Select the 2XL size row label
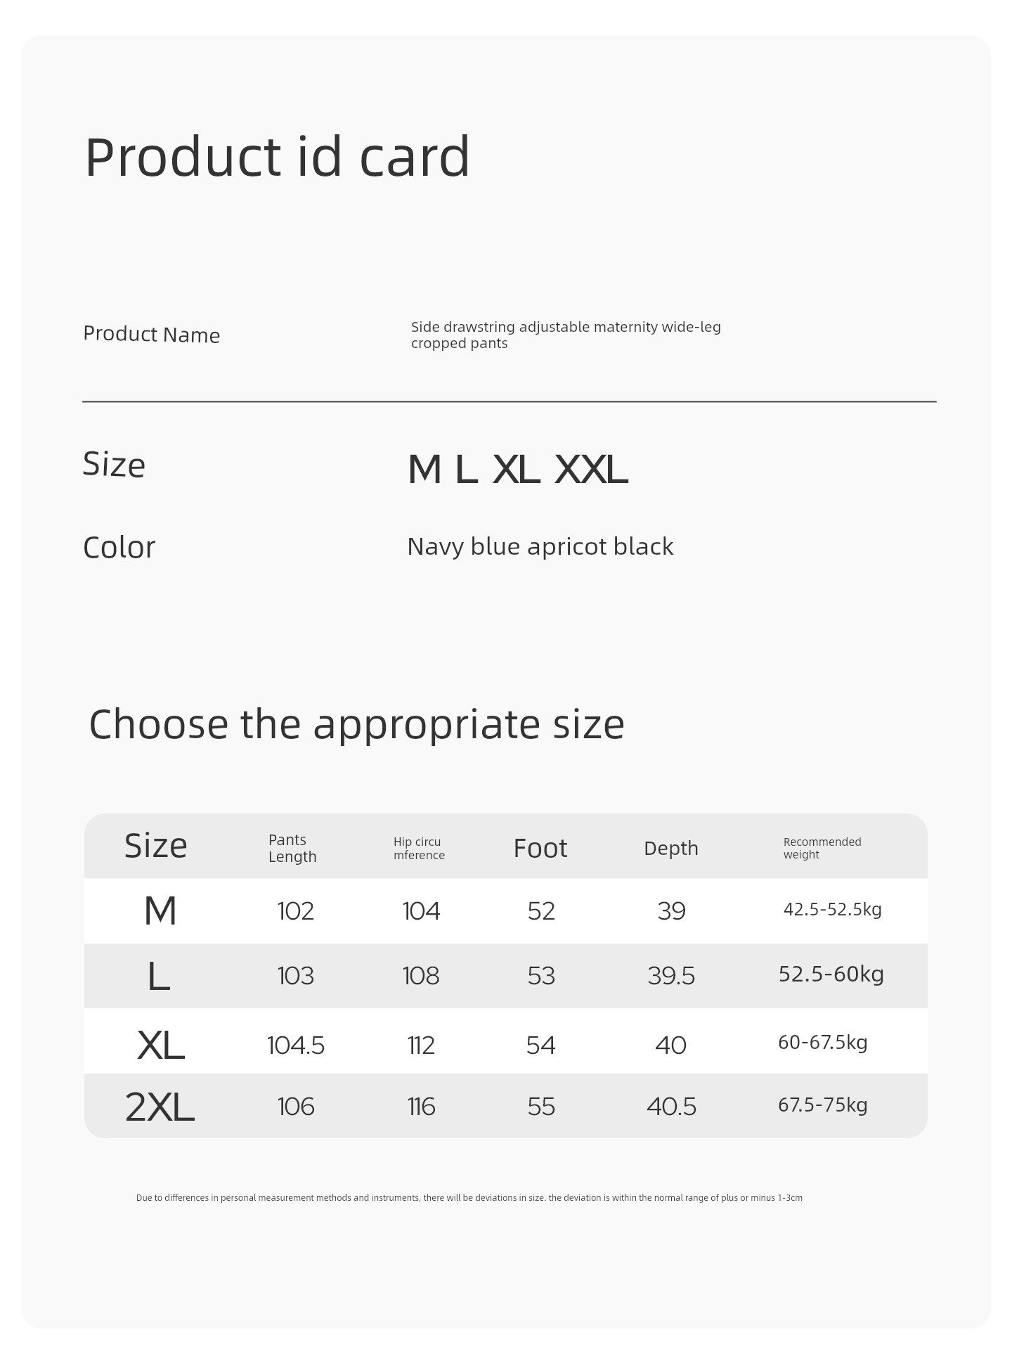The image size is (1012, 1371). [x=160, y=1107]
